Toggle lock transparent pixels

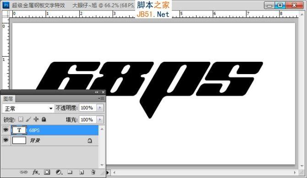pyautogui.click(x=21, y=119)
